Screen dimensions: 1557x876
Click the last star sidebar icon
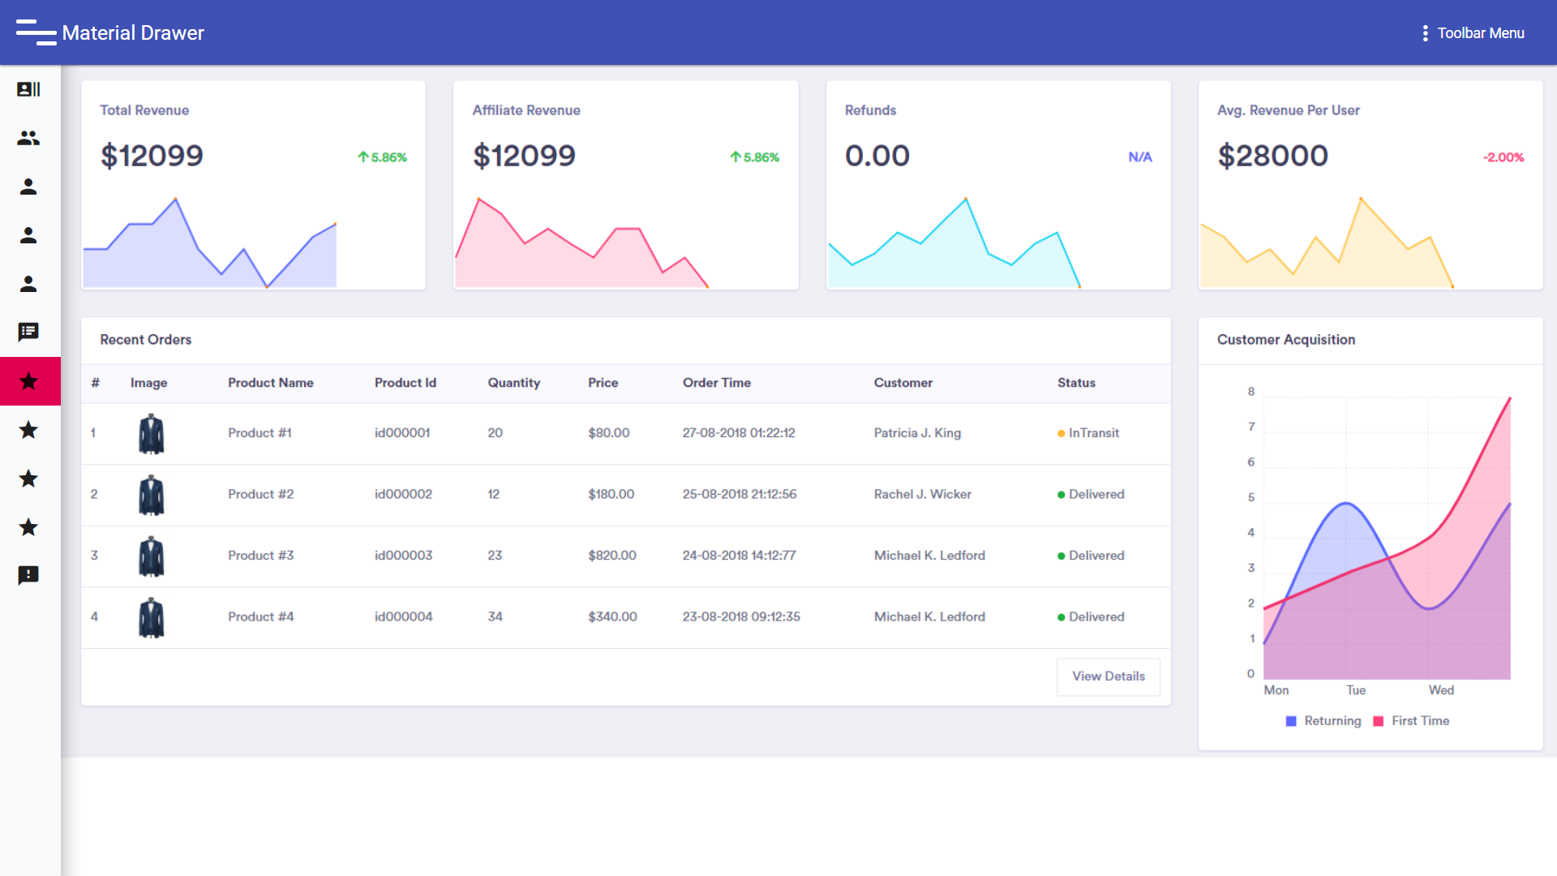click(x=28, y=527)
